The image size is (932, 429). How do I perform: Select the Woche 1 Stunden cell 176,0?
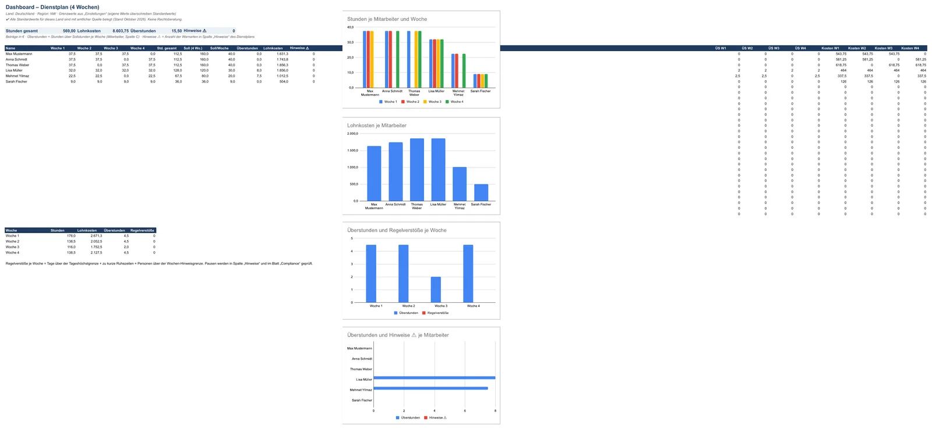(71, 236)
